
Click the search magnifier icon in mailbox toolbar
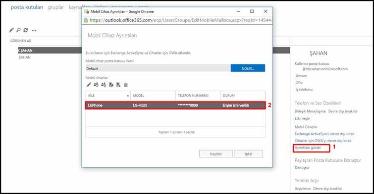(x=18, y=30)
